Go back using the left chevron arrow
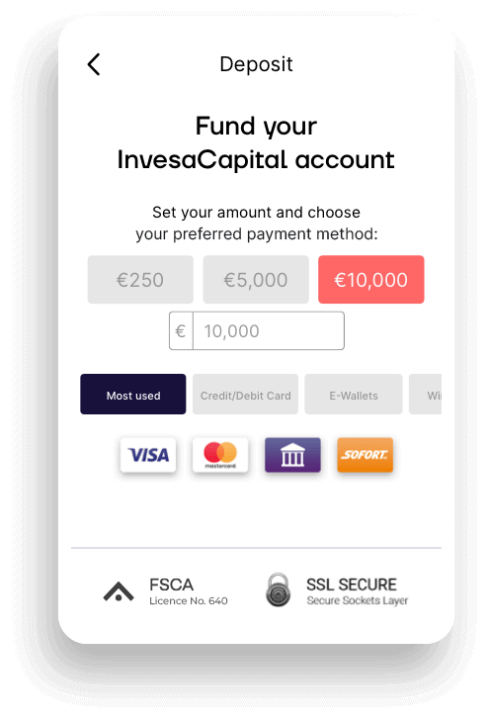This screenshot has height=720, width=489. click(94, 64)
